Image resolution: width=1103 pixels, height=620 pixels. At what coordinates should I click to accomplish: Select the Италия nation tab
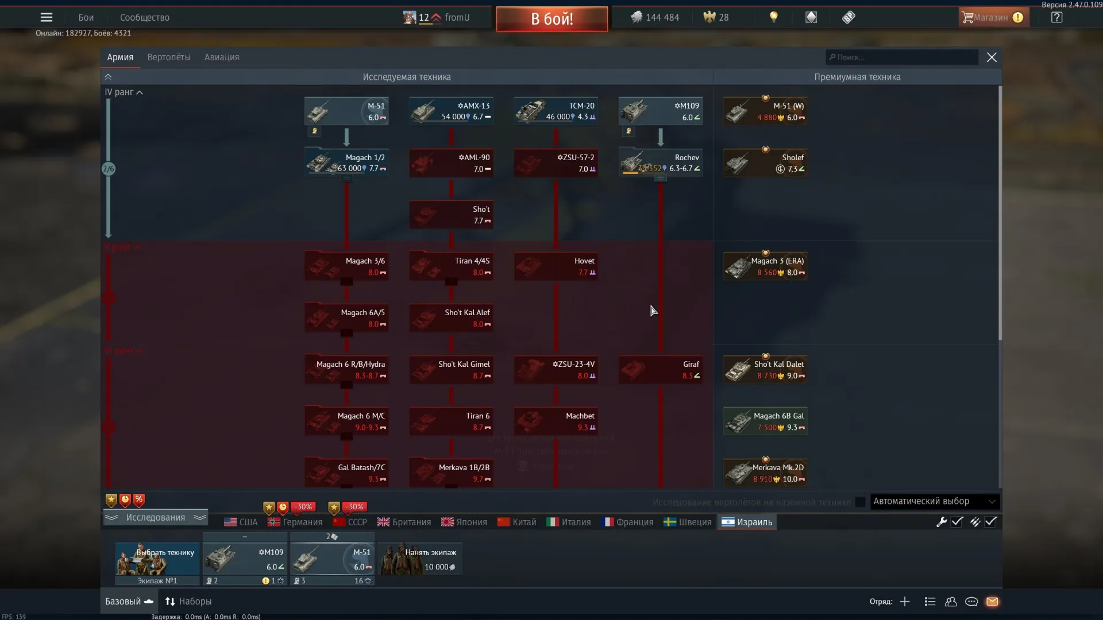coord(569,522)
